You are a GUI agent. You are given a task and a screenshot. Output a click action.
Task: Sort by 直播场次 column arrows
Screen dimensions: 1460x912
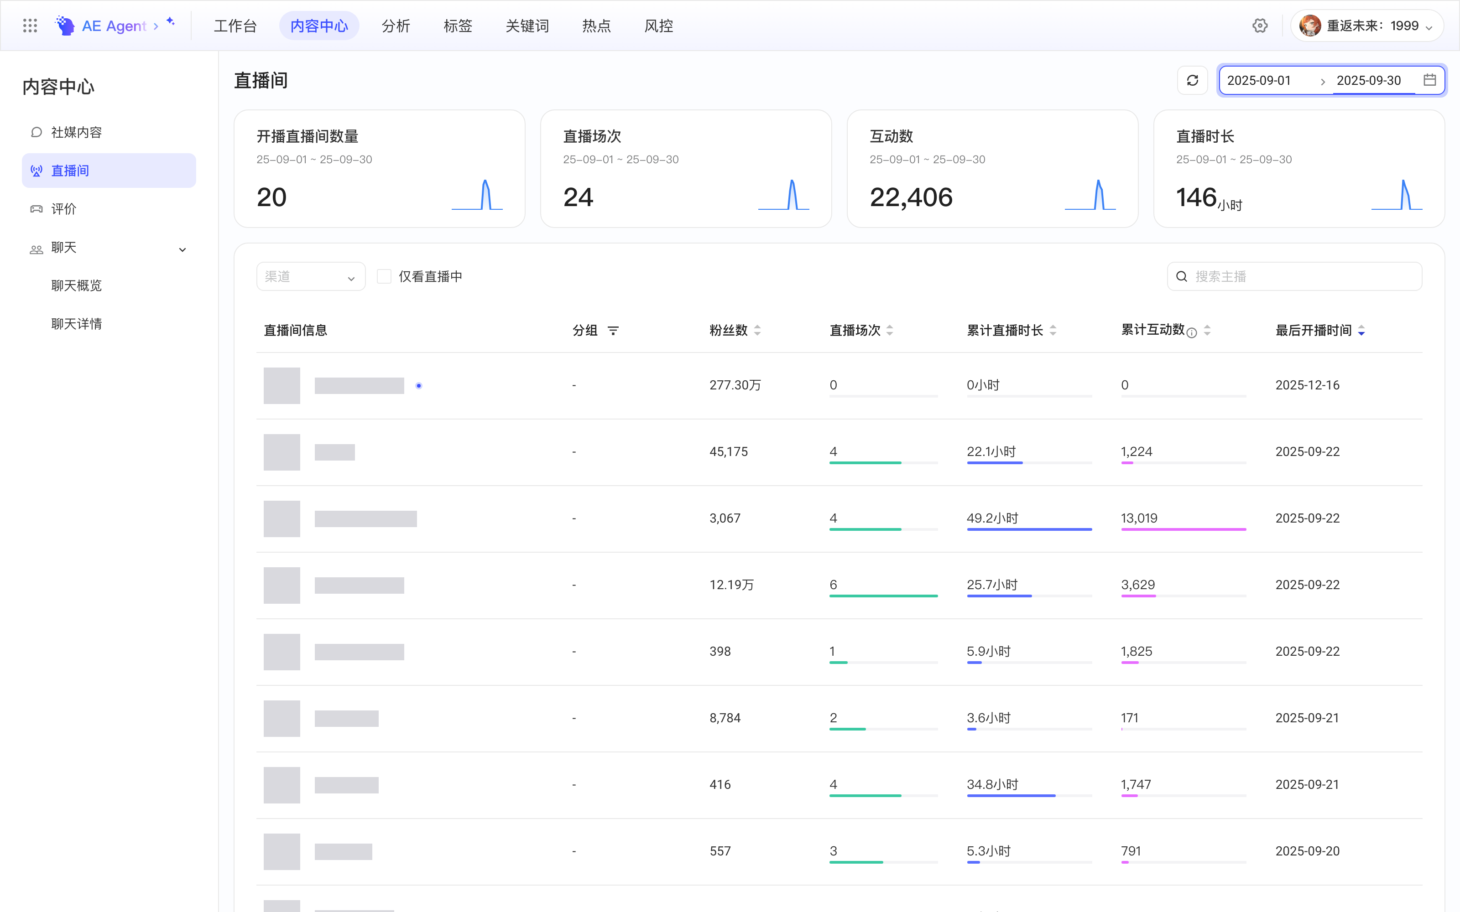[x=889, y=331]
